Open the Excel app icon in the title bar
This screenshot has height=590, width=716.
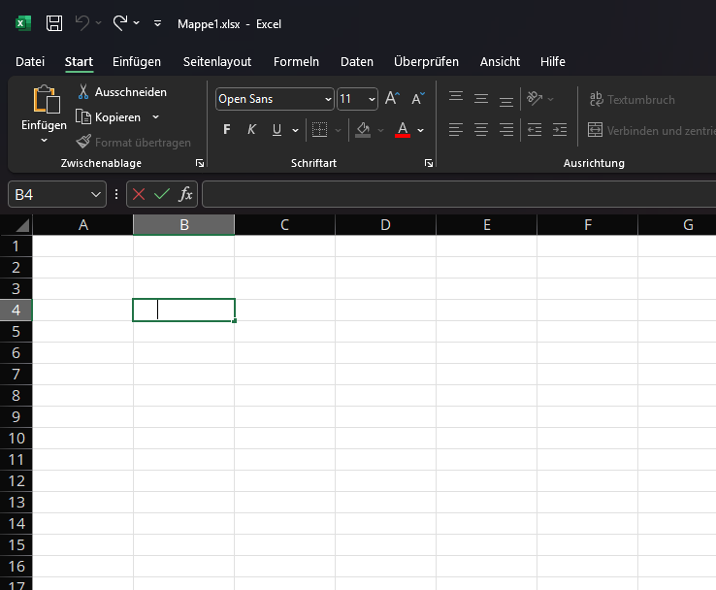pos(23,23)
